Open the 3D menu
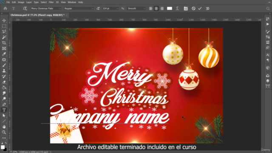 [x=57, y=2]
